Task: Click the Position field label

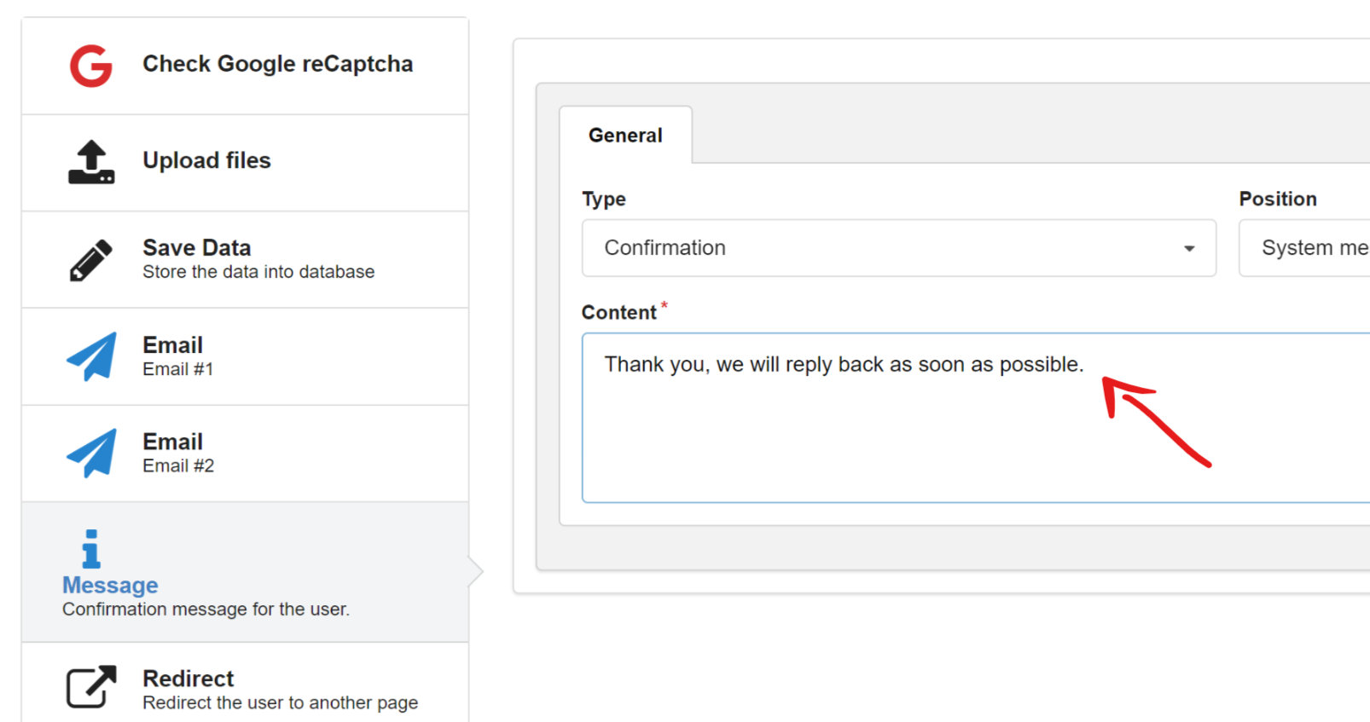Action: [1278, 199]
